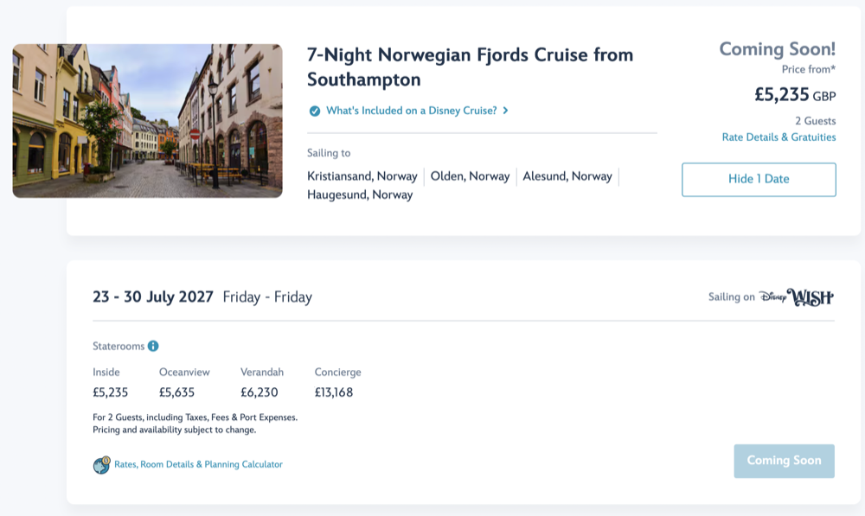This screenshot has height=516, width=865.
Task: Select the Oceanview stateroom price £5,635
Action: click(x=176, y=392)
